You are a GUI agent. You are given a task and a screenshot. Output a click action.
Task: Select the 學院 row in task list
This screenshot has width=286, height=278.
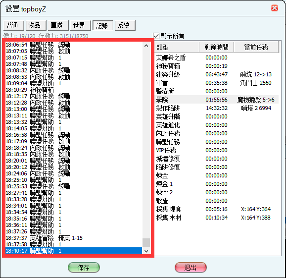coord(217,100)
